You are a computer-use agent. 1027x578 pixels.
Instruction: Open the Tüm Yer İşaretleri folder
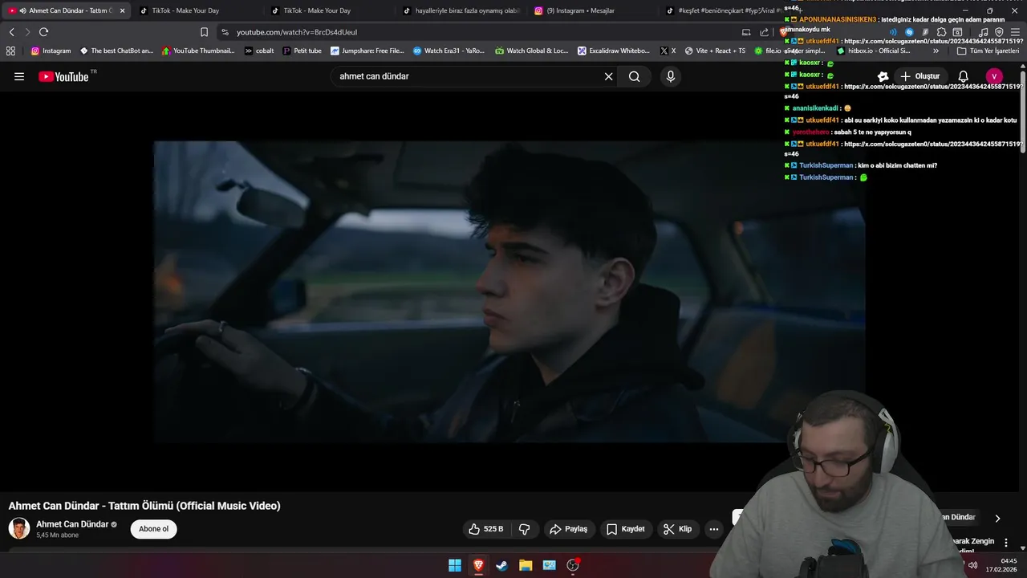(988, 51)
